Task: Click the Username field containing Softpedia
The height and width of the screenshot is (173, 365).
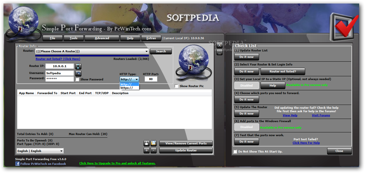Action: 60,73
